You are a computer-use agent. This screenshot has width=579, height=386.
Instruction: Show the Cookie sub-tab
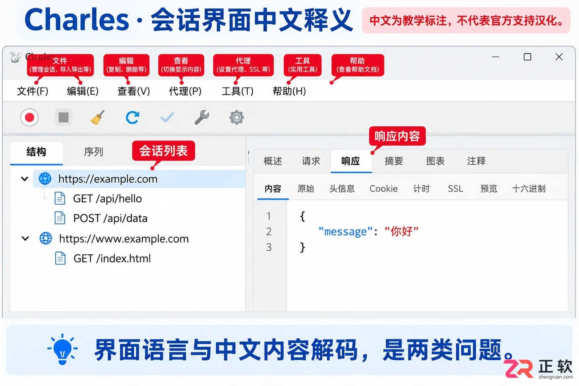click(x=384, y=189)
